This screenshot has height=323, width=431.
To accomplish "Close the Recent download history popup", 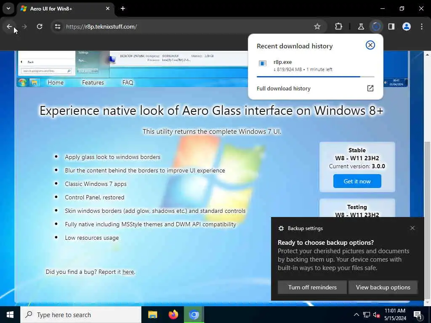I will click(370, 45).
